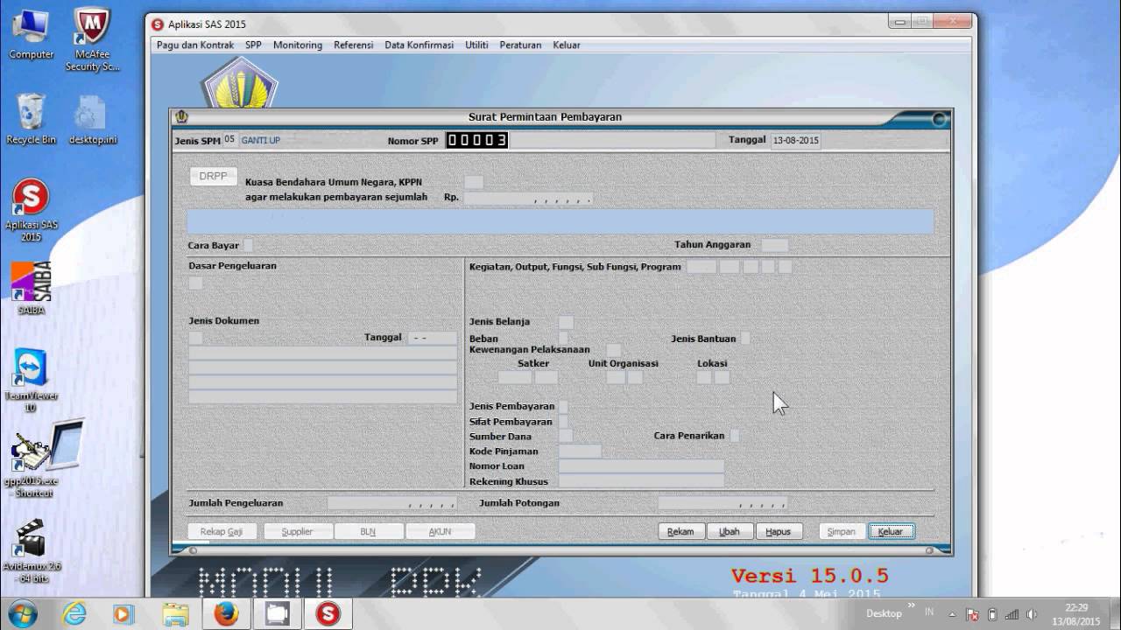Open Internet Explorer from taskbar
Viewport: 1121px width, 630px height.
click(x=74, y=614)
